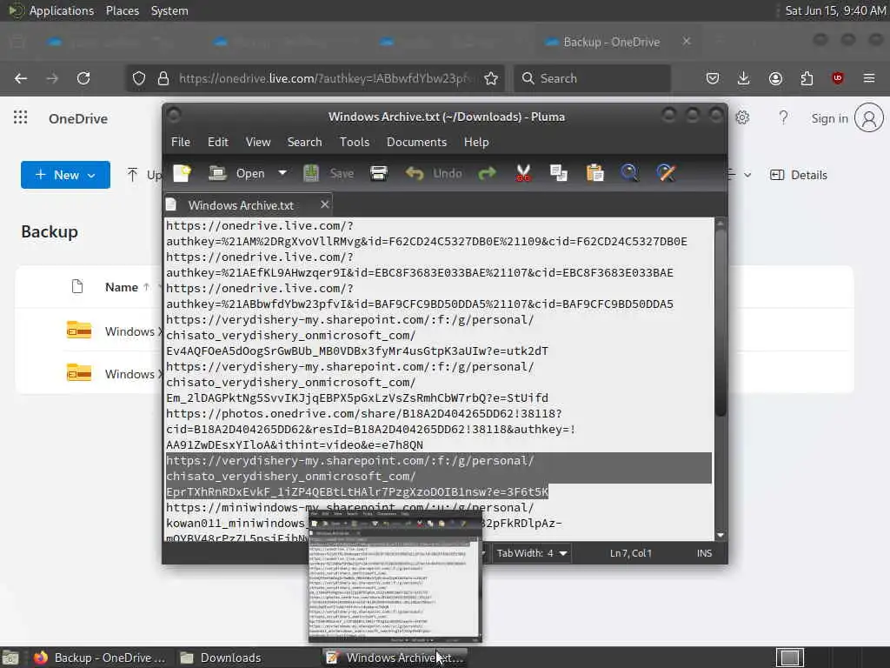890x668 pixels.
Task: Open the Tab Width dropdown in status bar
Action: tap(532, 553)
